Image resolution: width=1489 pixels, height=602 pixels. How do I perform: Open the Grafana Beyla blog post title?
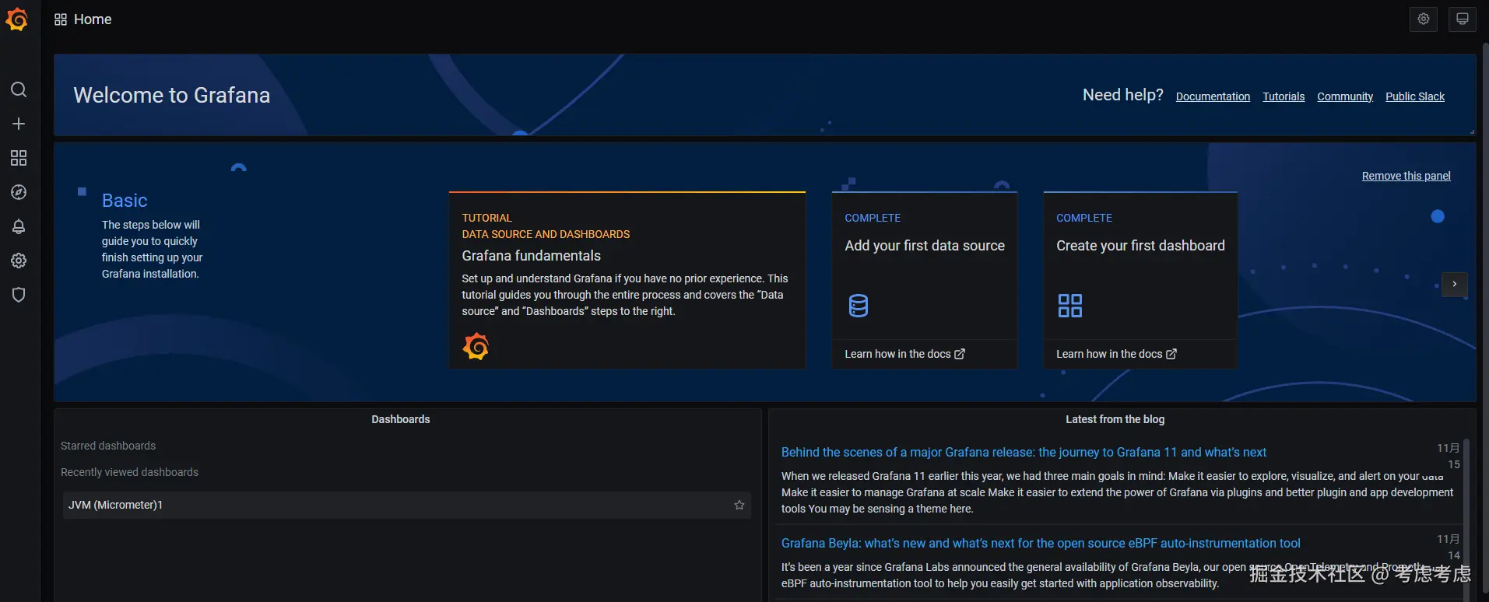pos(1041,543)
